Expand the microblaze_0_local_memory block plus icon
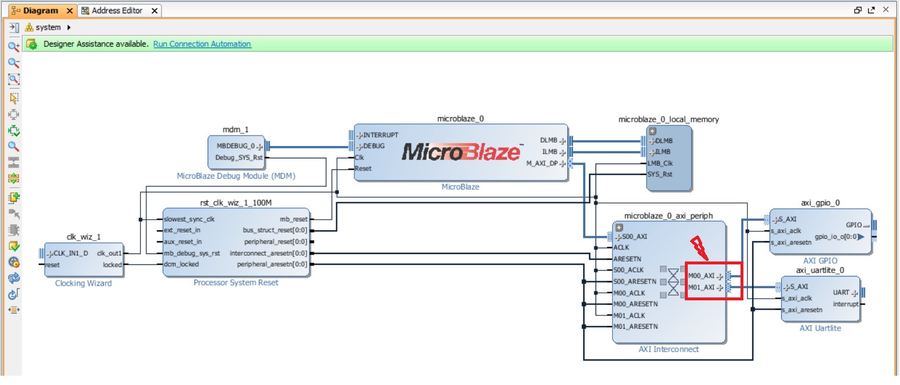The height and width of the screenshot is (385, 900). click(x=652, y=131)
